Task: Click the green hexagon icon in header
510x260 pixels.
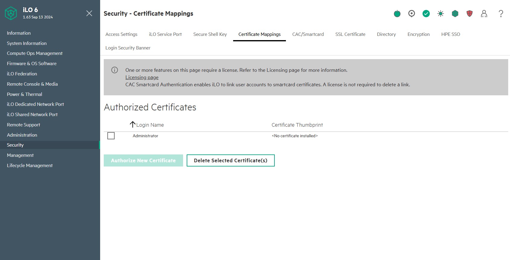Action: (x=455, y=14)
